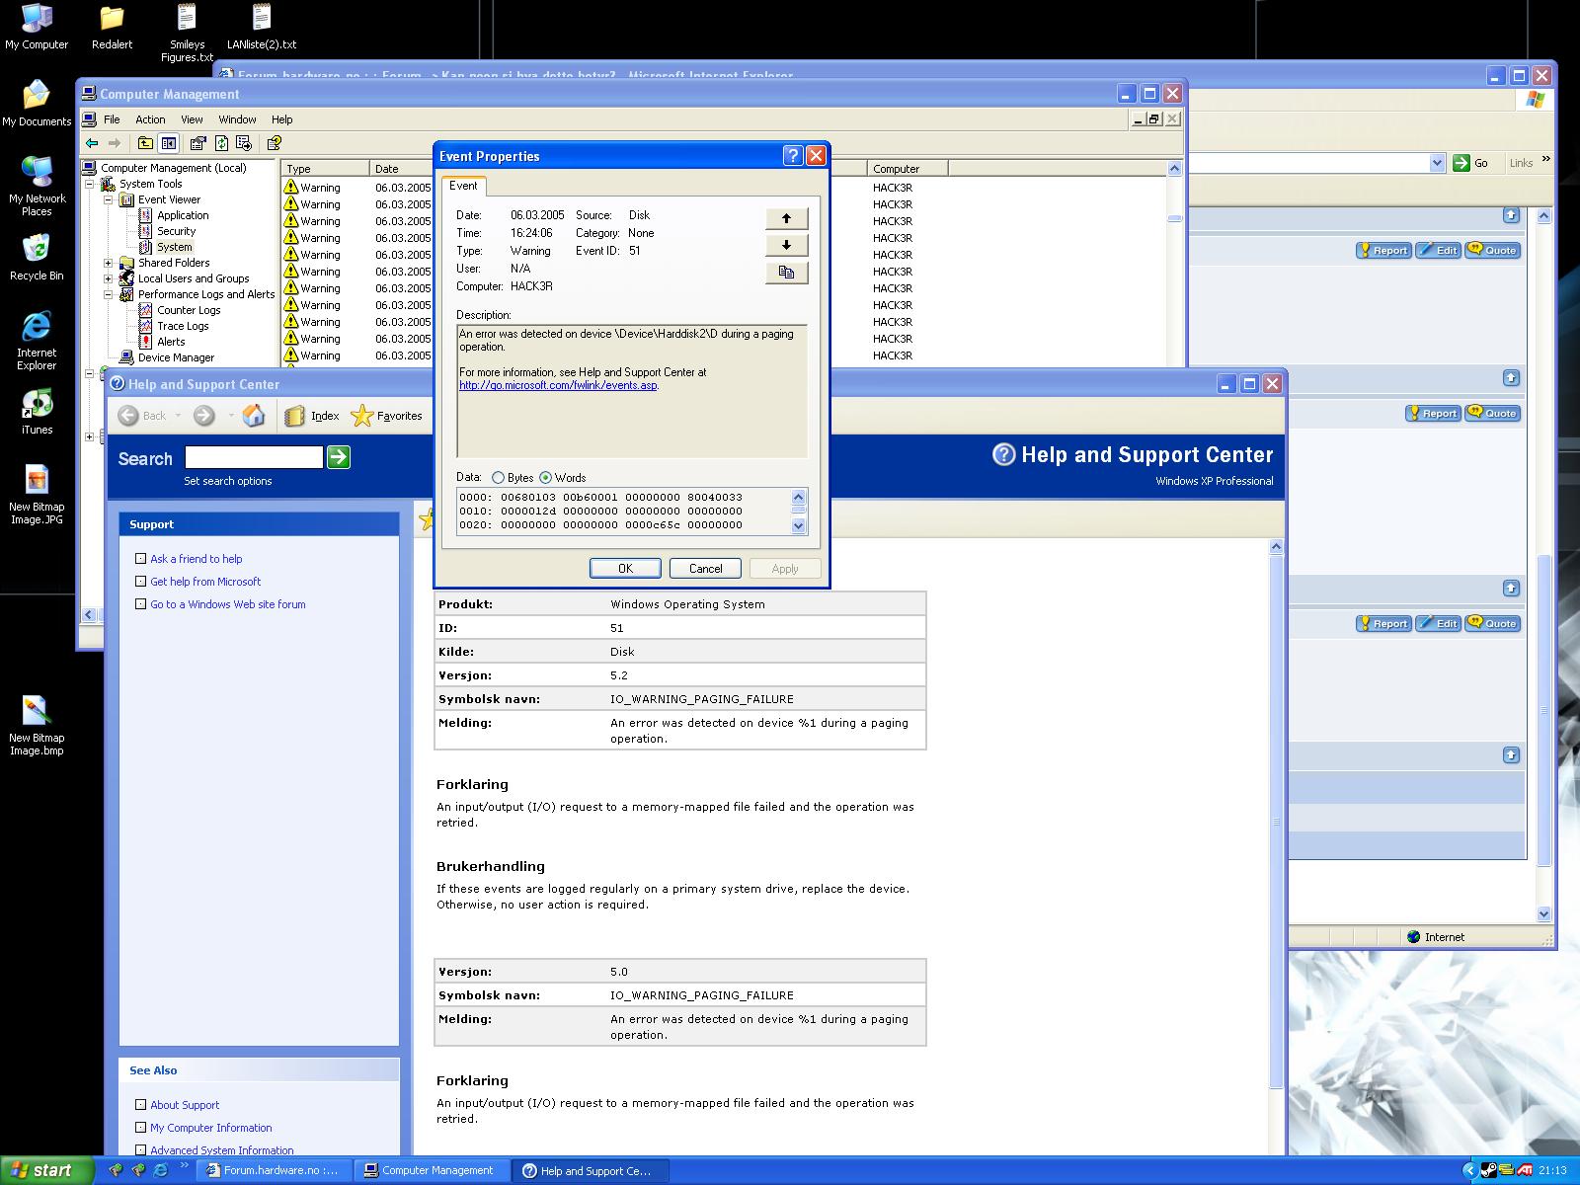This screenshot has height=1185, width=1580.
Task: Start search with green arrow button
Action: (339, 457)
